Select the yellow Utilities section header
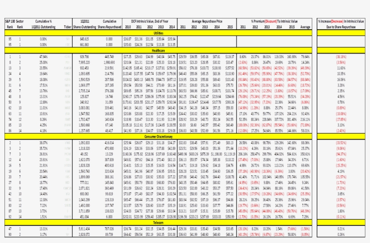 click(x=159, y=33)
